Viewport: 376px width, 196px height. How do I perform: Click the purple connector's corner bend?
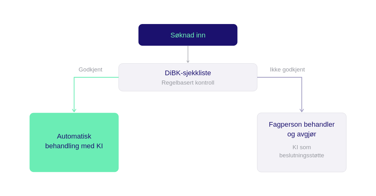pyautogui.click(x=302, y=77)
